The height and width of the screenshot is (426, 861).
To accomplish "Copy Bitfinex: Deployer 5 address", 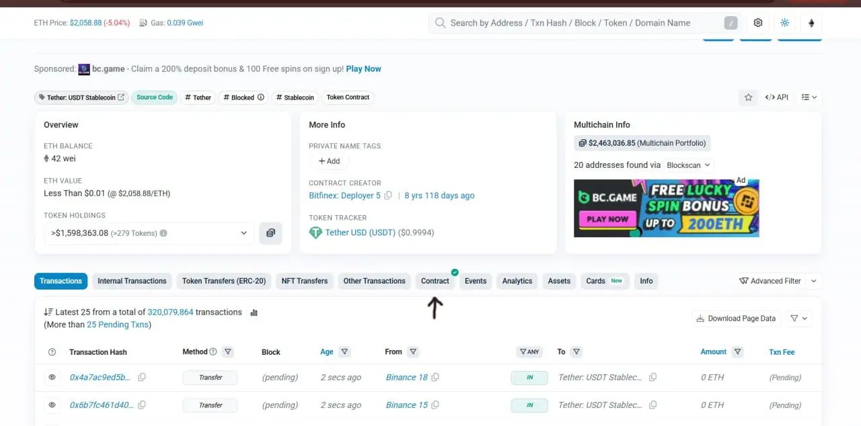I will pyautogui.click(x=388, y=196).
